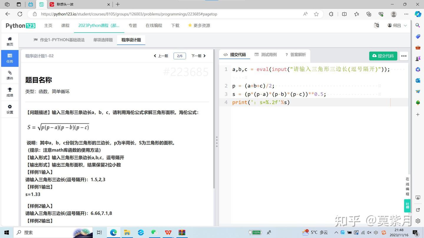This screenshot has height=238, width=424.
Task: Open the 成绩 grades trophy icon
Action: (10, 92)
